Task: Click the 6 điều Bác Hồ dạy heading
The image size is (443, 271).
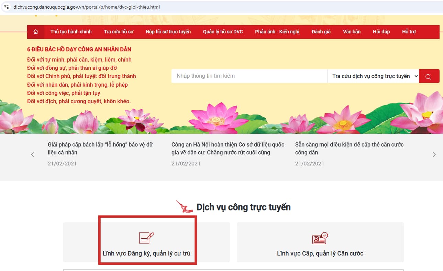Action: click(79, 50)
